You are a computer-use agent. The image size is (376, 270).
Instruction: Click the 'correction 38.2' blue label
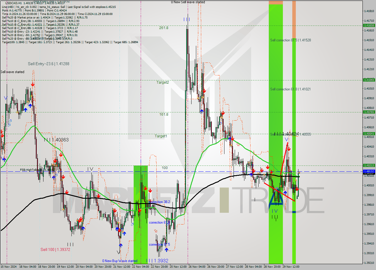tap(160, 202)
